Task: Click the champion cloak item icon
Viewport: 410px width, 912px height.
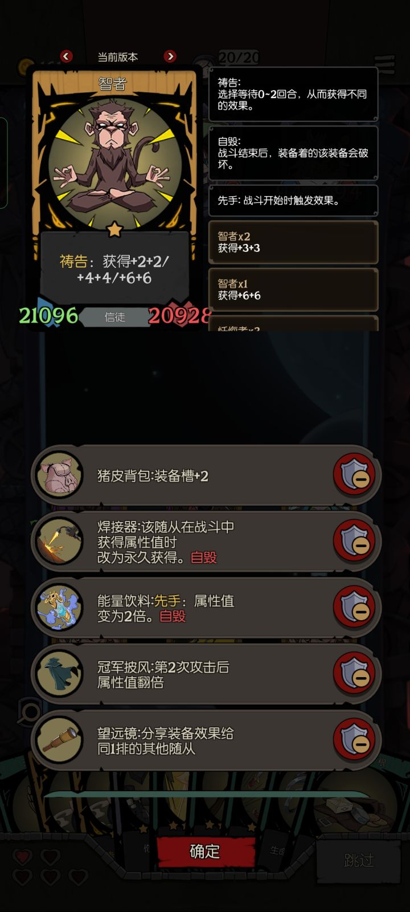Action: [x=60, y=673]
